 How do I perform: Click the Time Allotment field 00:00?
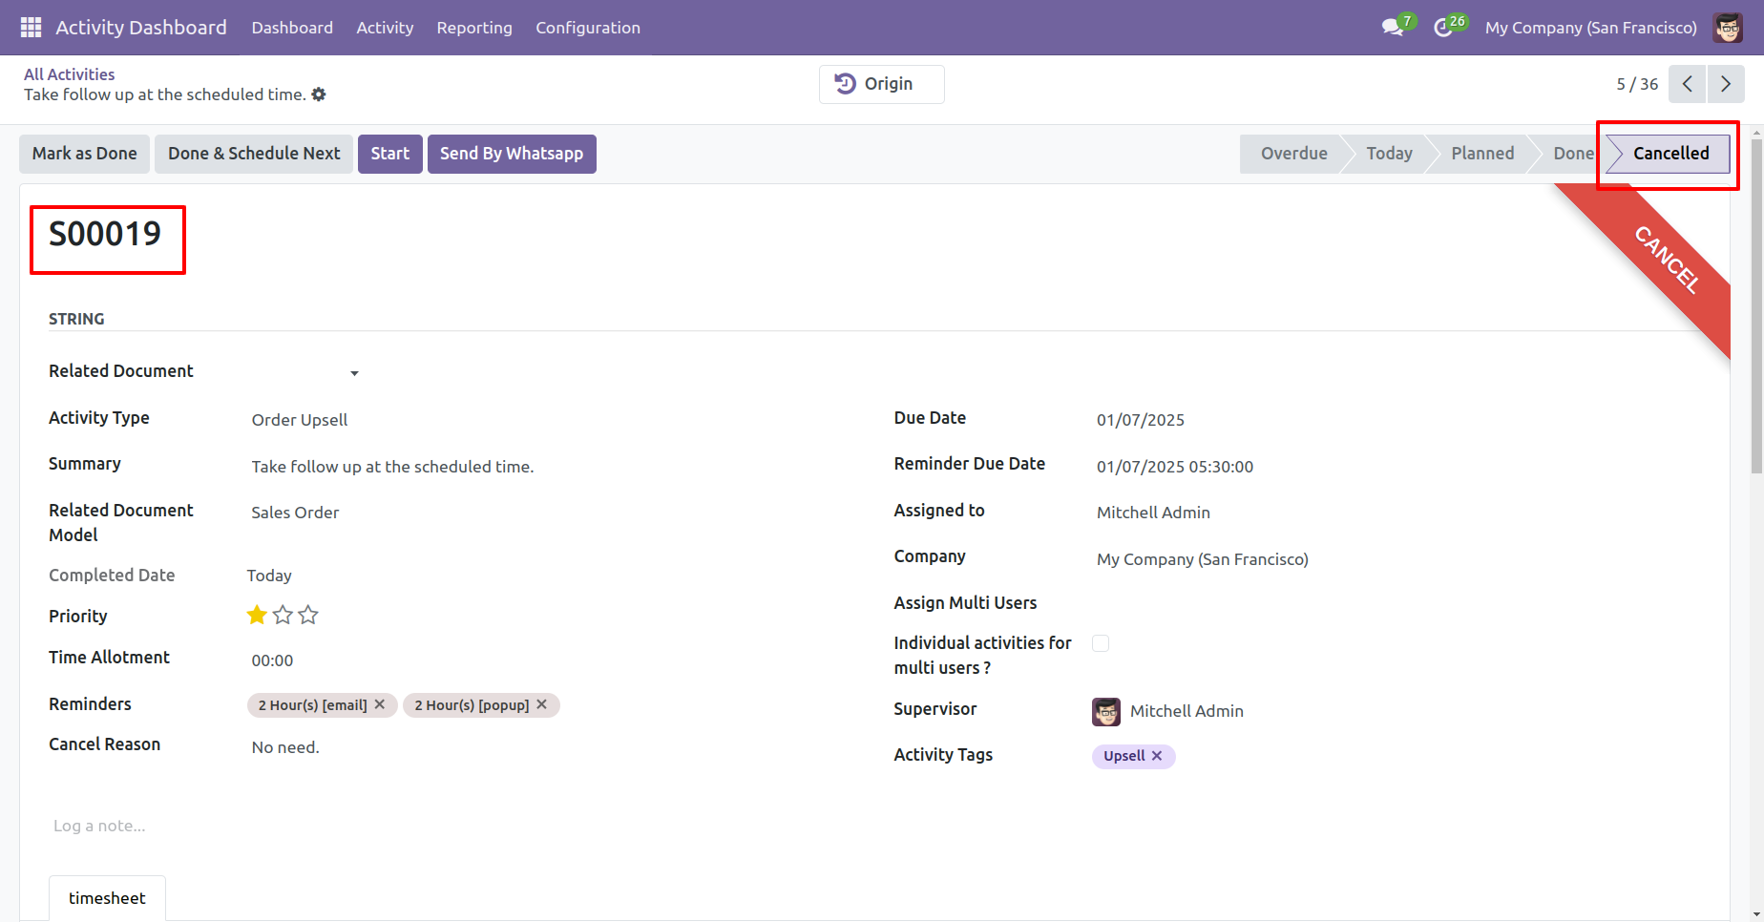coord(272,660)
